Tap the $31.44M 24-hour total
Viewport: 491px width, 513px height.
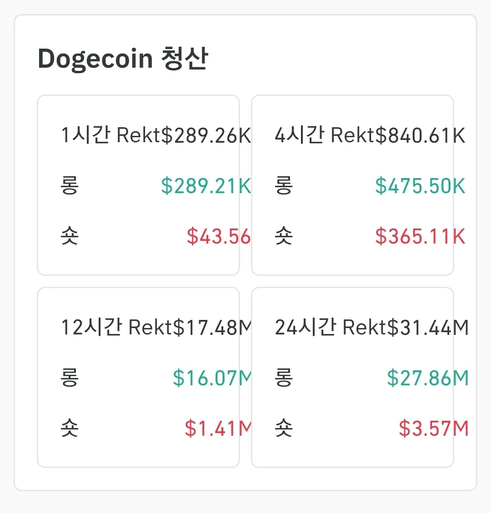click(x=426, y=328)
